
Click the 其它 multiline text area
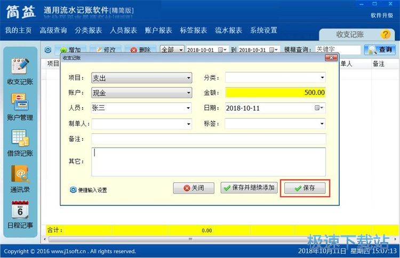coord(209,162)
